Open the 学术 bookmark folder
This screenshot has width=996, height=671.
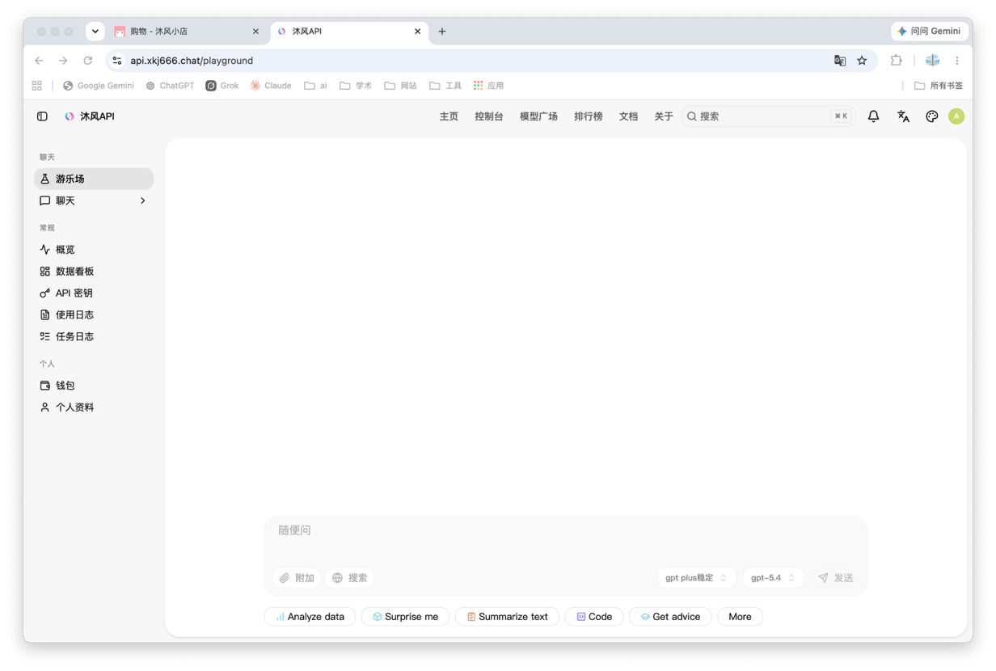[356, 86]
